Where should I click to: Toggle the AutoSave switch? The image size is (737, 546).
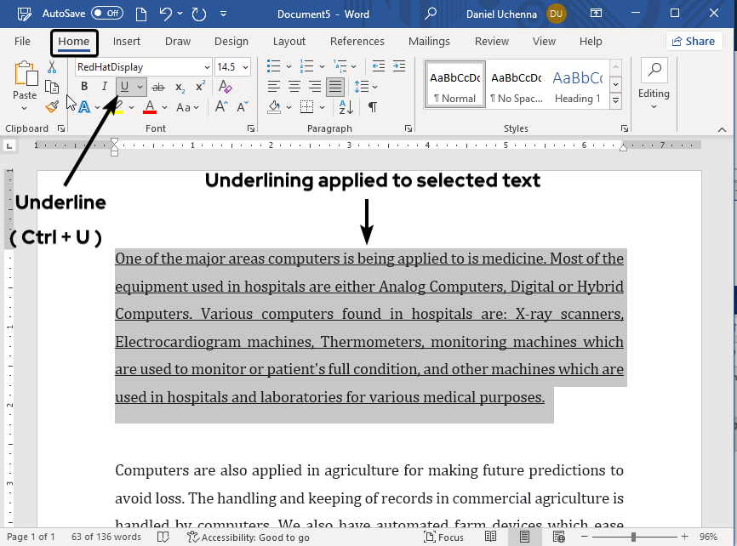(x=107, y=14)
